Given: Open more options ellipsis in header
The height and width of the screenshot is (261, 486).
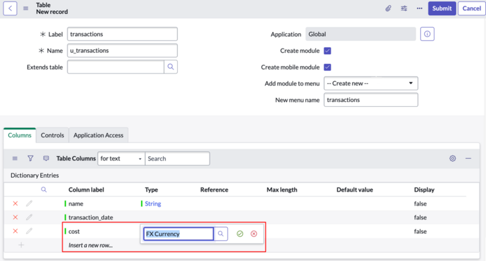Looking at the screenshot, I should click(419, 8).
